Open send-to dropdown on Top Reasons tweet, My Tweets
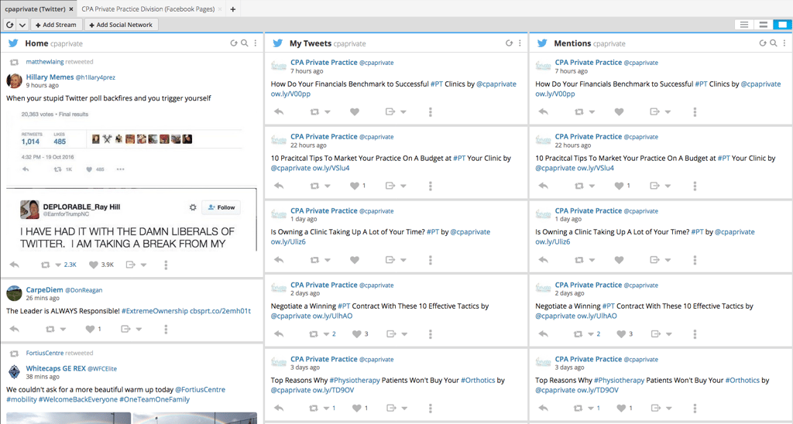Screen dimensions: 793x424 [403, 409]
